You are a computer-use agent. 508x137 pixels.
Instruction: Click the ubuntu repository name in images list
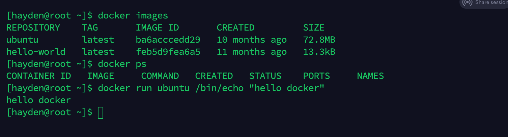(x=22, y=40)
